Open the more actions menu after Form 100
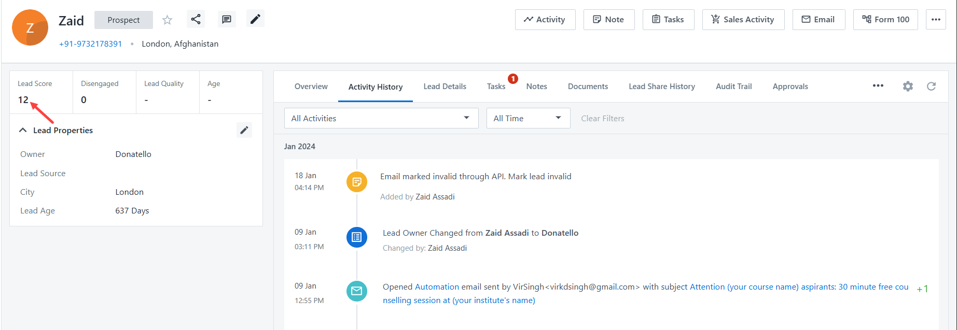Screen dimensions: 957x330 (936, 20)
